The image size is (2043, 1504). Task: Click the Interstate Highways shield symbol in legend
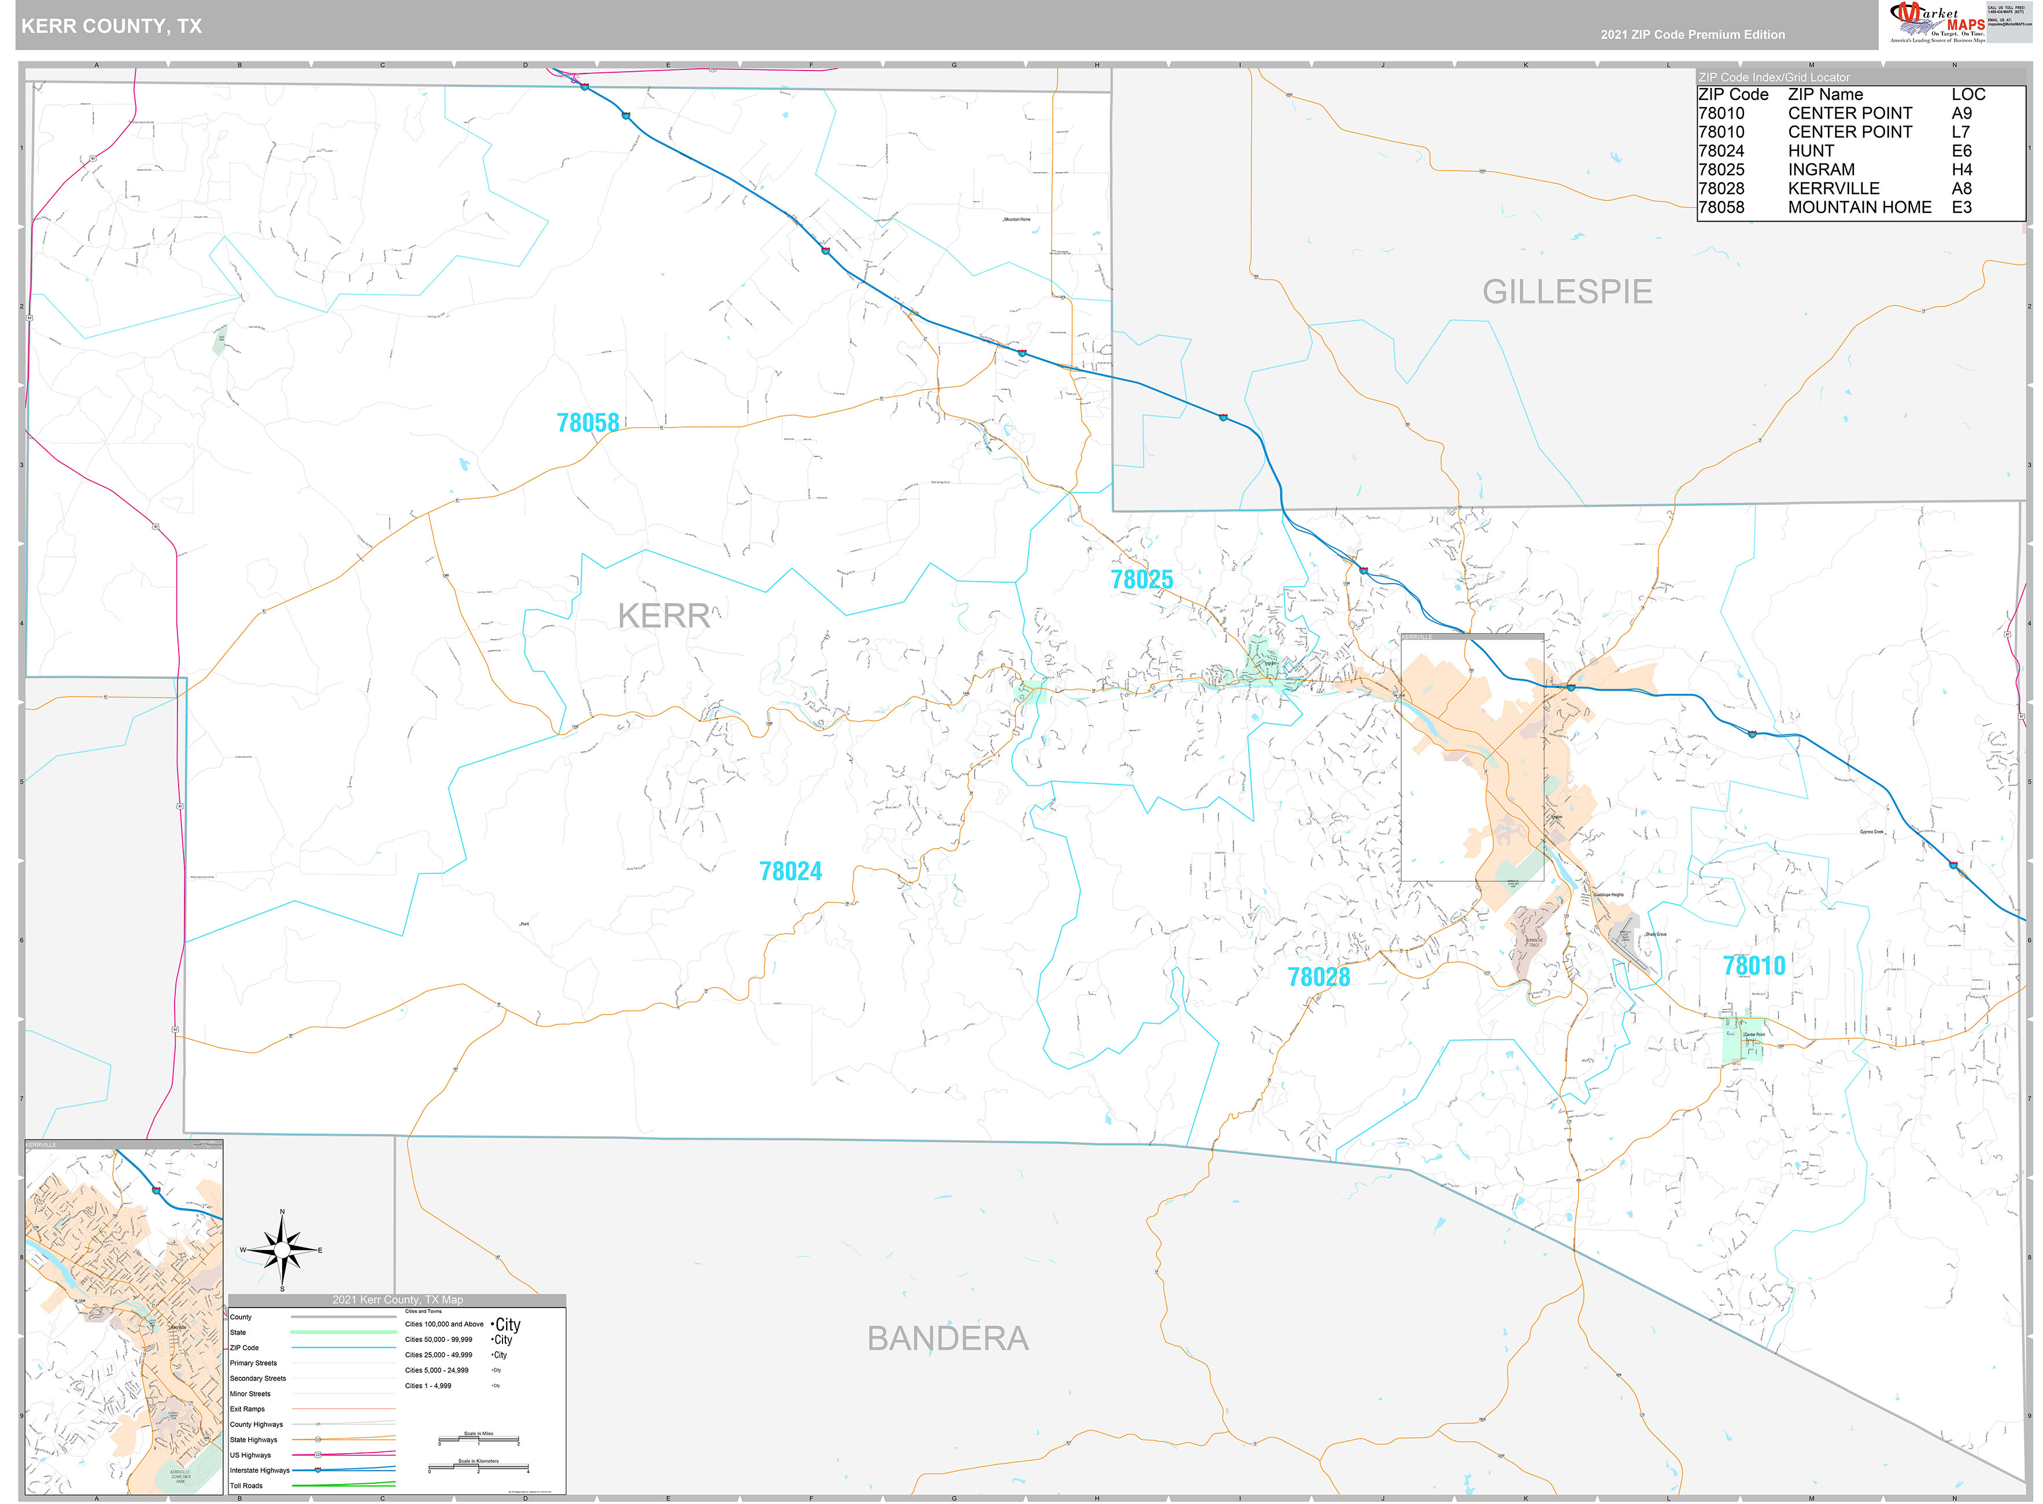click(x=317, y=1470)
